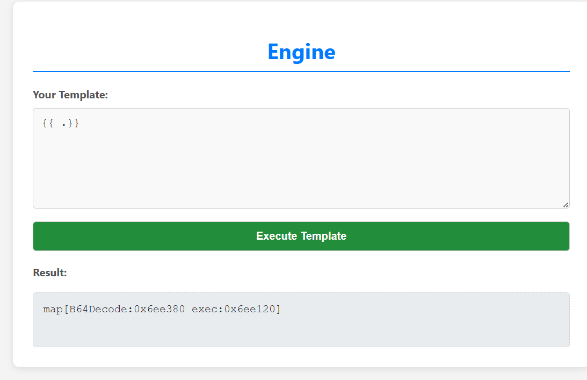The image size is (587, 380).
Task: Place cursor after the closing braces "}}"
Action: pos(80,124)
